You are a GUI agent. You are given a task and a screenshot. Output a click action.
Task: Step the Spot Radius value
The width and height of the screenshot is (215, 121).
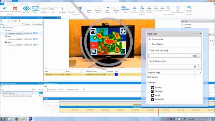(199, 67)
